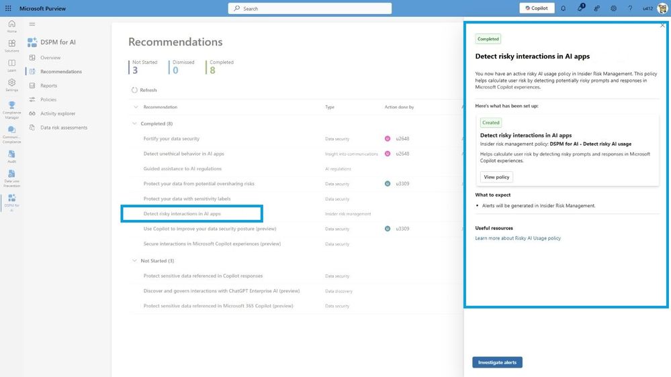The height and width of the screenshot is (377, 671).
Task: Click Insider risk management type cell
Action: click(x=348, y=214)
